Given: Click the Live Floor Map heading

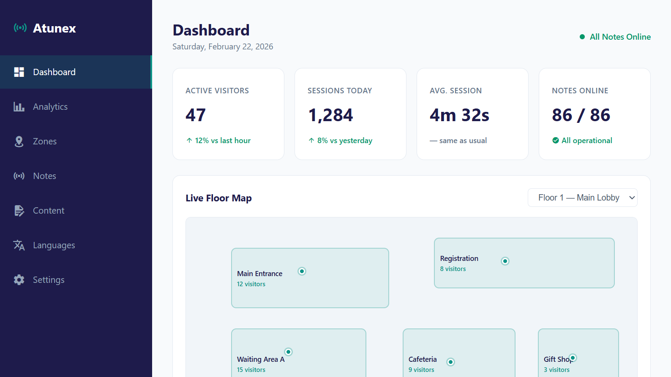Looking at the screenshot, I should point(218,198).
